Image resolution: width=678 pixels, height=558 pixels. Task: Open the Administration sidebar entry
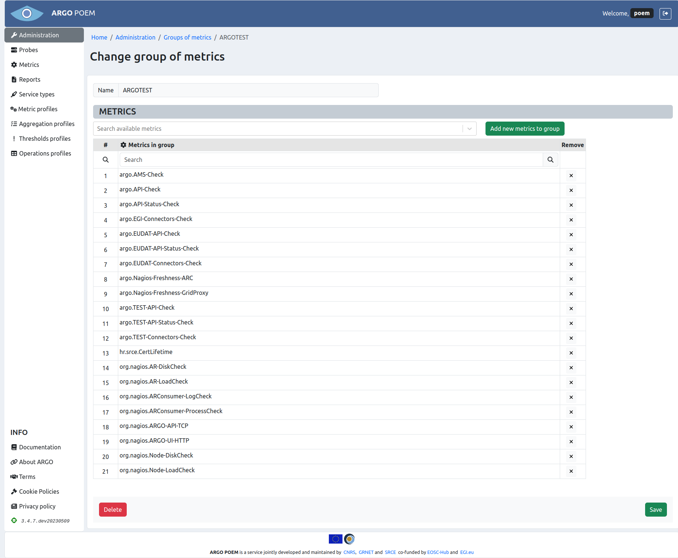[x=39, y=35]
